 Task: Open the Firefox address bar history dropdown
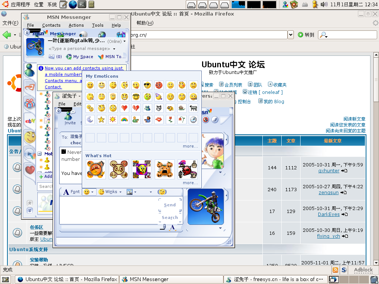pos(291,35)
